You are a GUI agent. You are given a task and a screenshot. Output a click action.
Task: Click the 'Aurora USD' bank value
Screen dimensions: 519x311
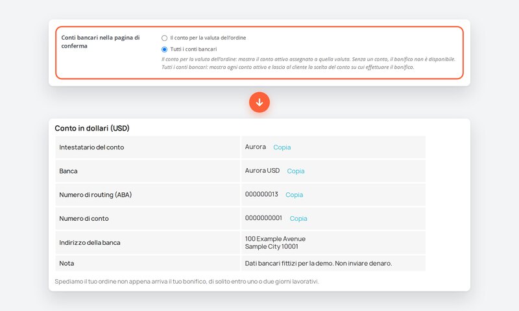(262, 171)
